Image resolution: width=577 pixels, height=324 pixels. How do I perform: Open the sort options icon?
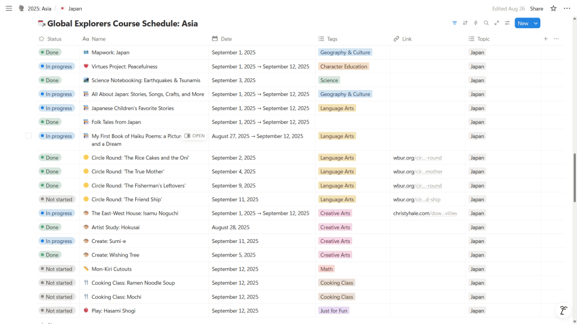point(465,23)
